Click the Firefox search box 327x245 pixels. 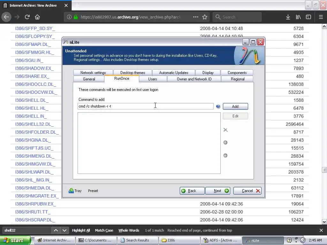(x=237, y=17)
